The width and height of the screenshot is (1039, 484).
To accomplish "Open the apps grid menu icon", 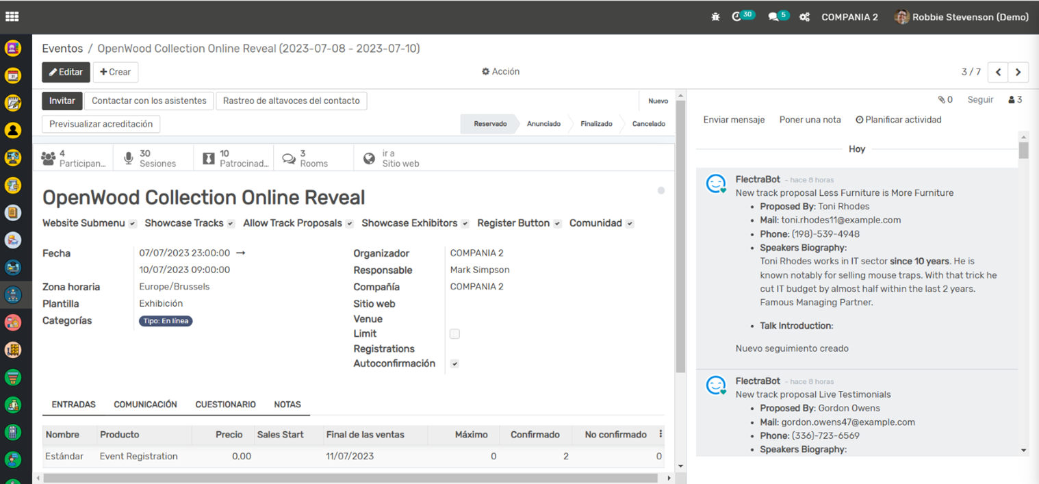I will [12, 17].
